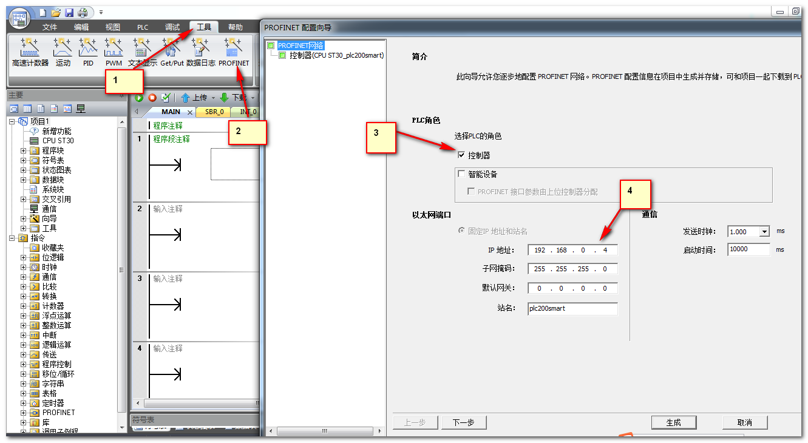Open the 高速计数器 wizard

pos(30,52)
